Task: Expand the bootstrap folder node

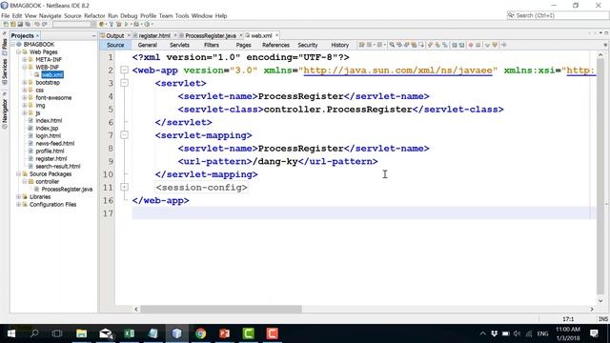Action: (24, 83)
